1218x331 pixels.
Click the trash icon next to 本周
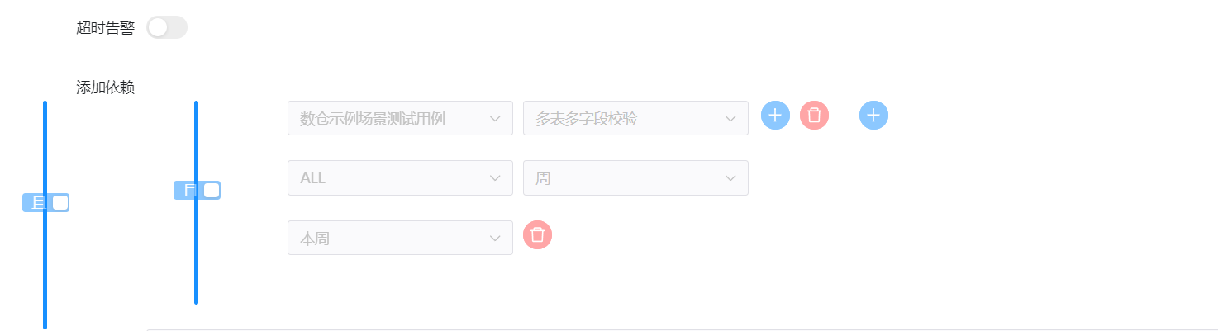[x=537, y=235]
